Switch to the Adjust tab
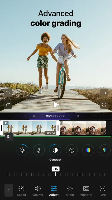 tap(54, 191)
